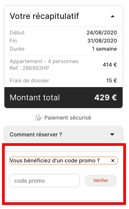Click the 15 € booking fee amount
Viewport: 129px width, 209px height.
pyautogui.click(x=111, y=81)
